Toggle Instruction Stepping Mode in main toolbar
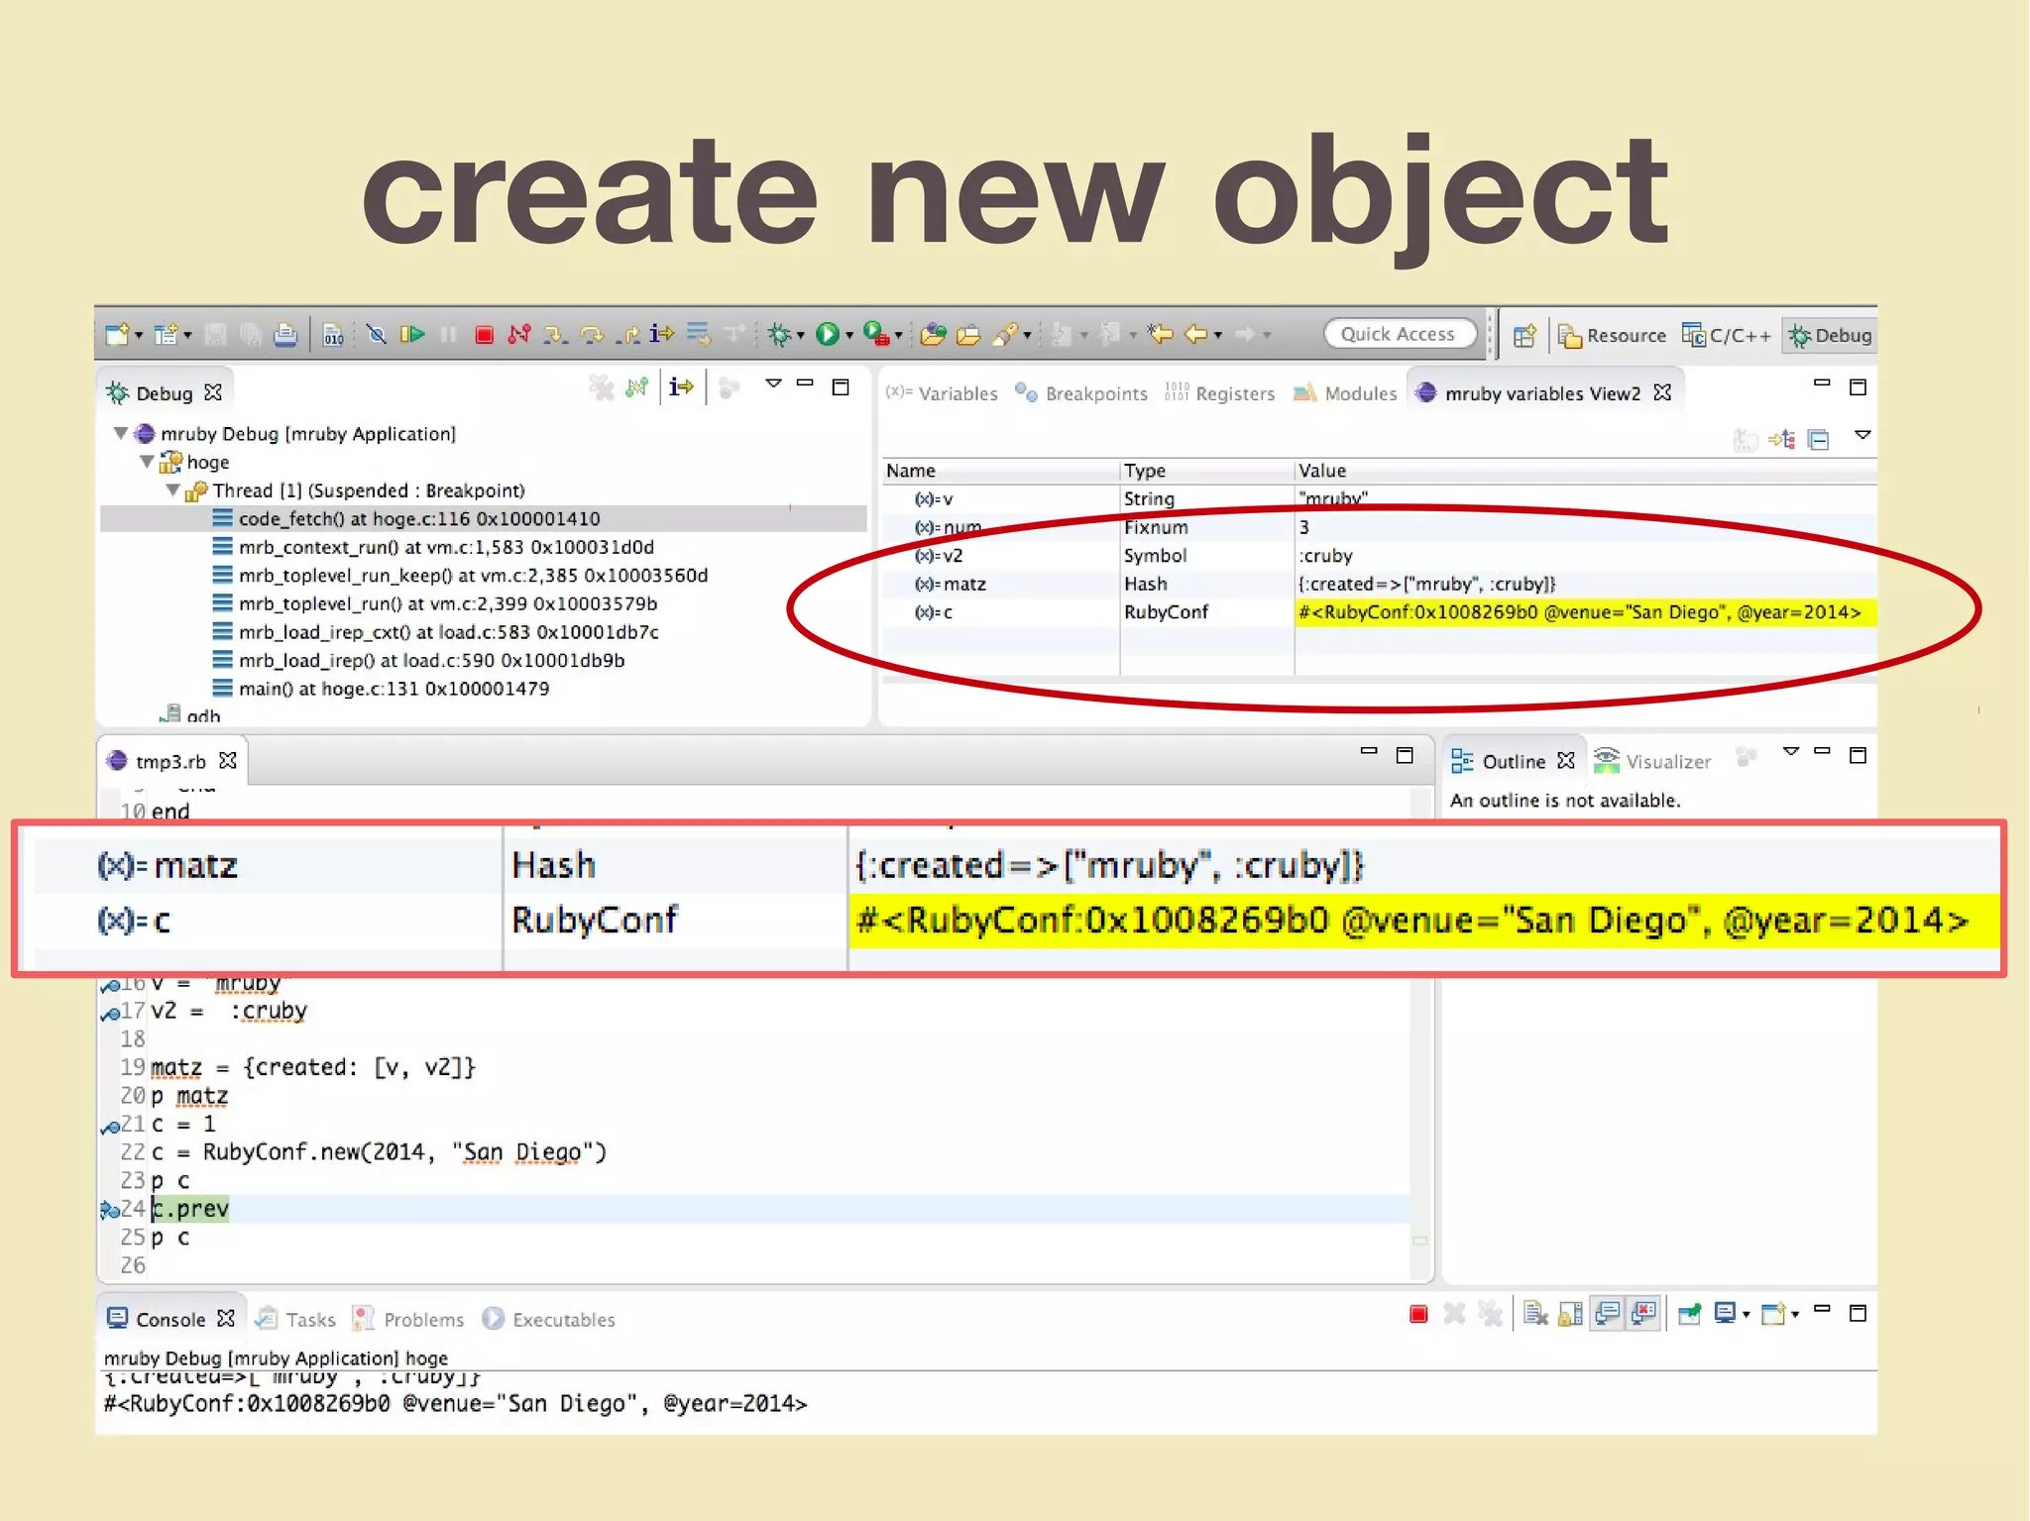This screenshot has height=1521, width=2030. click(662, 335)
